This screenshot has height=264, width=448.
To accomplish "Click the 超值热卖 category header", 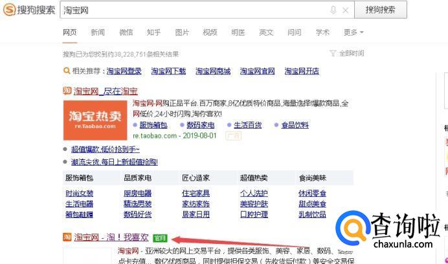I will 254,179.
